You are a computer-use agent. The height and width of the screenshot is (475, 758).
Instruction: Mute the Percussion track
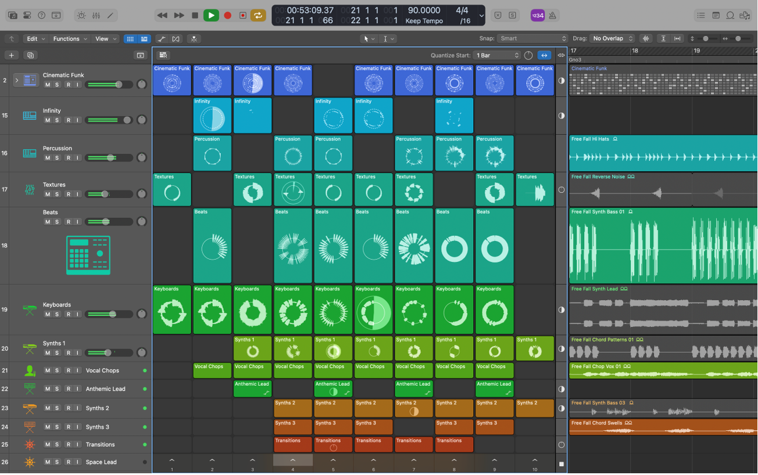click(x=49, y=157)
